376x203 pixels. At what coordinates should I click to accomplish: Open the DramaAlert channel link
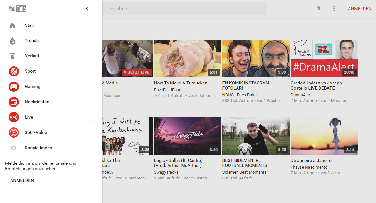(x=301, y=95)
